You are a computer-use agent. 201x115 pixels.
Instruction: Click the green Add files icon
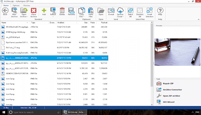click(44, 11)
